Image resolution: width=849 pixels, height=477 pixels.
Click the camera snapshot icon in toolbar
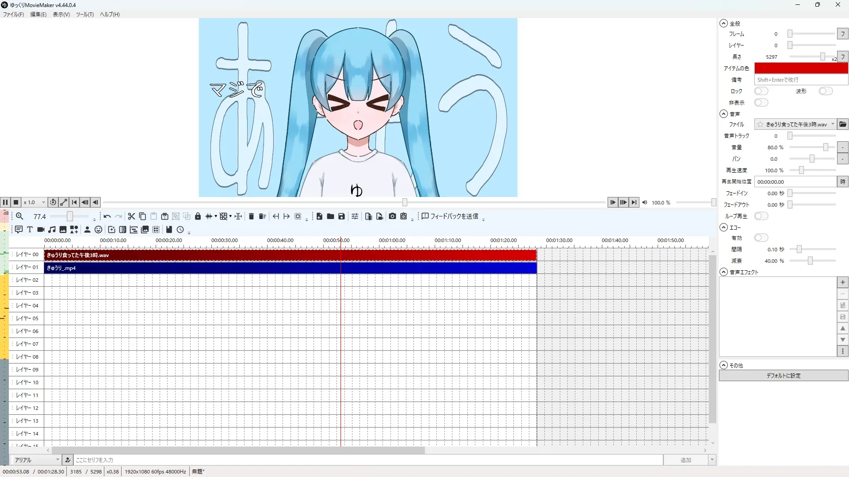pyautogui.click(x=392, y=216)
